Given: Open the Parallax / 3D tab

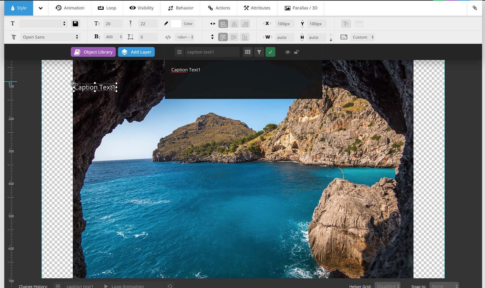Looking at the screenshot, I should tap(301, 8).
